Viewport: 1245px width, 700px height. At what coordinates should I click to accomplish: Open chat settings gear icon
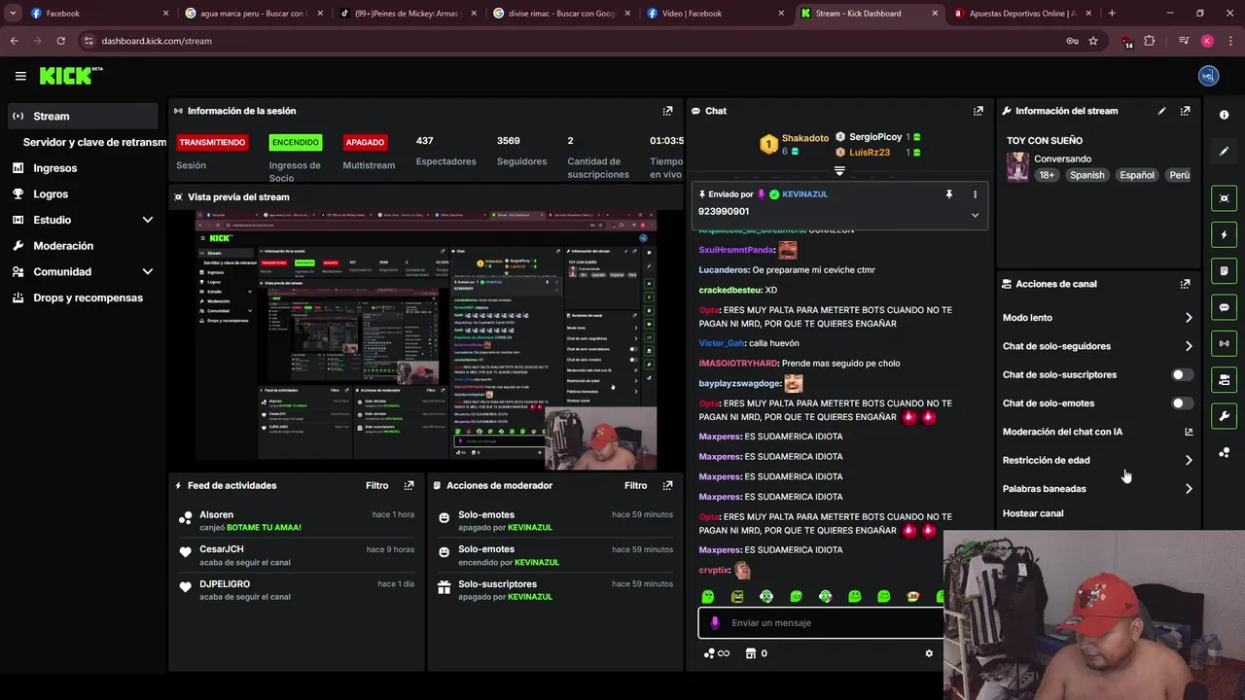(929, 653)
